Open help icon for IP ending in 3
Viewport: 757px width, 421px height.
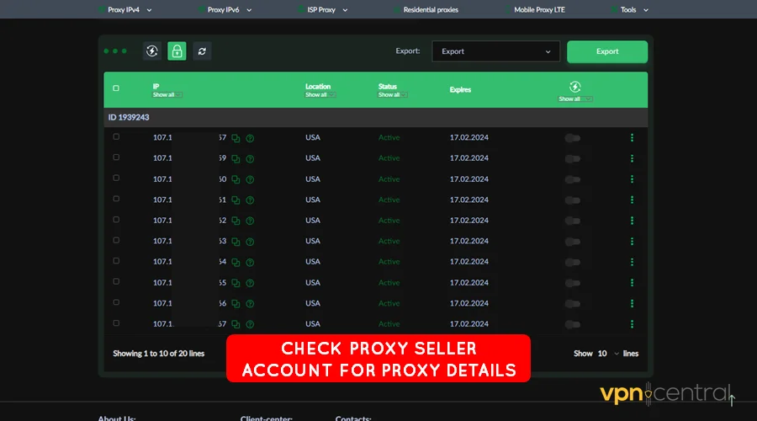tap(250, 242)
